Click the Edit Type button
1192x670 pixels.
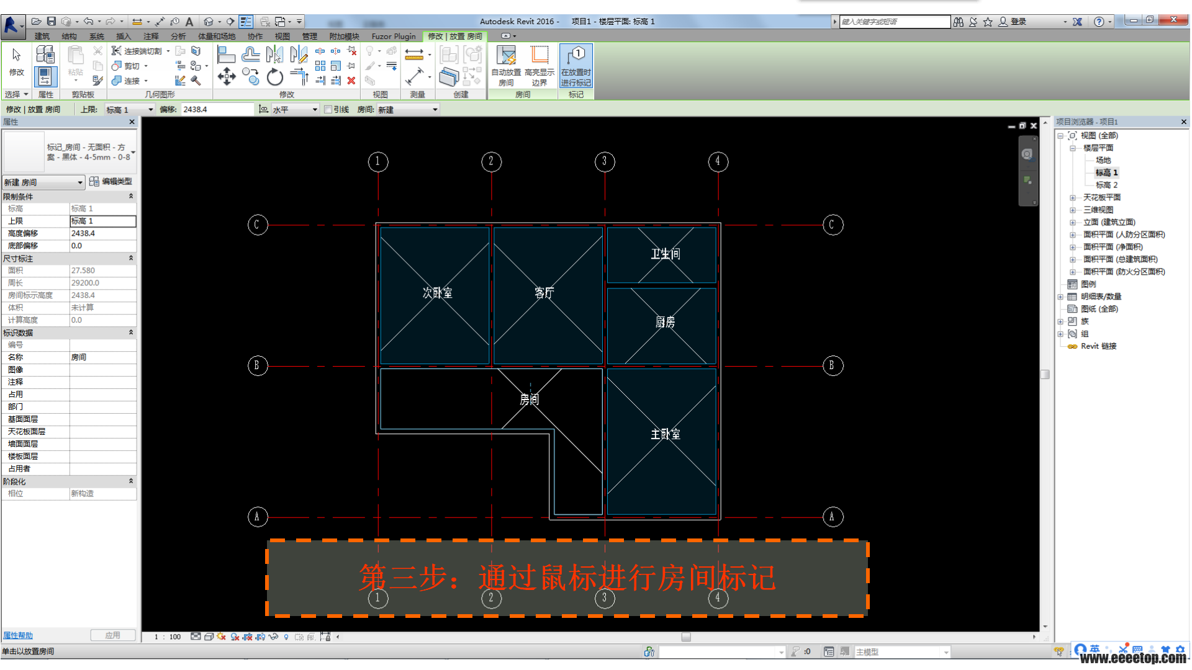[111, 182]
